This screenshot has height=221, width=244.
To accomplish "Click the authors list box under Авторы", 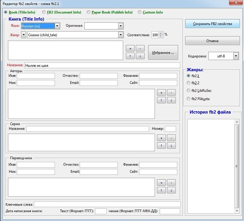I will click(x=81, y=104).
